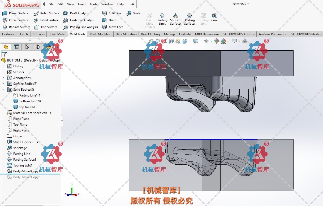
Task: Switch to the Sheet Metal tab
Action: (57, 34)
